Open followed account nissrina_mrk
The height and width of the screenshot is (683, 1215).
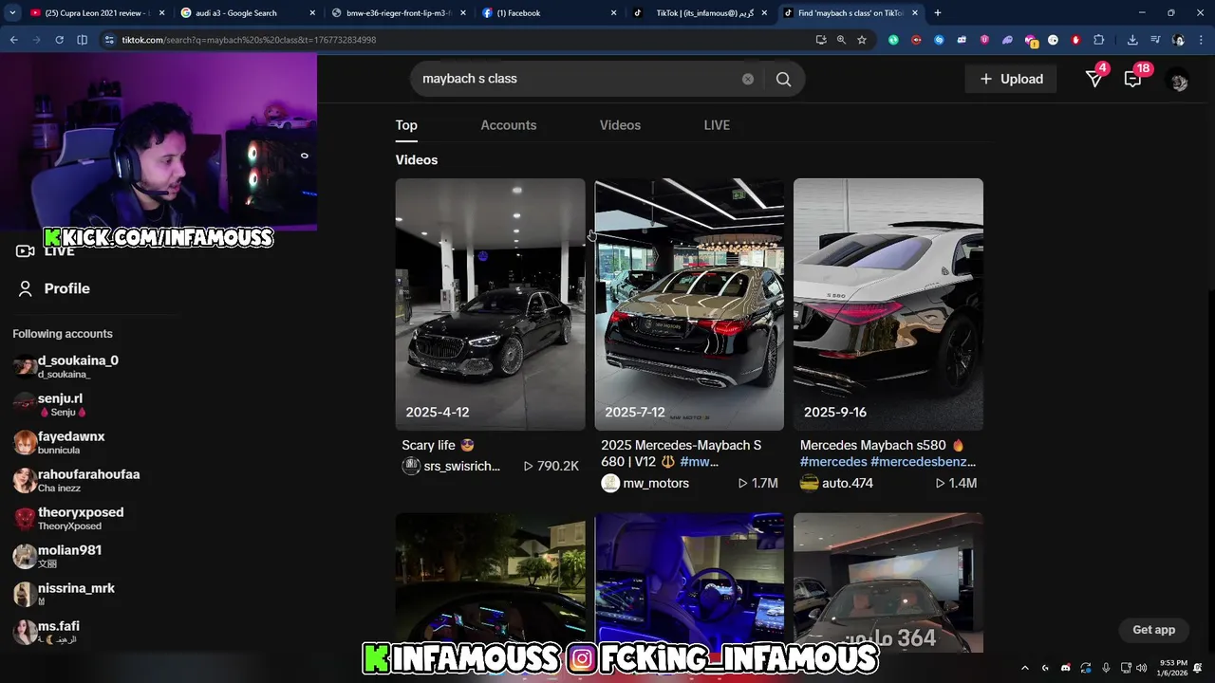(x=64, y=594)
